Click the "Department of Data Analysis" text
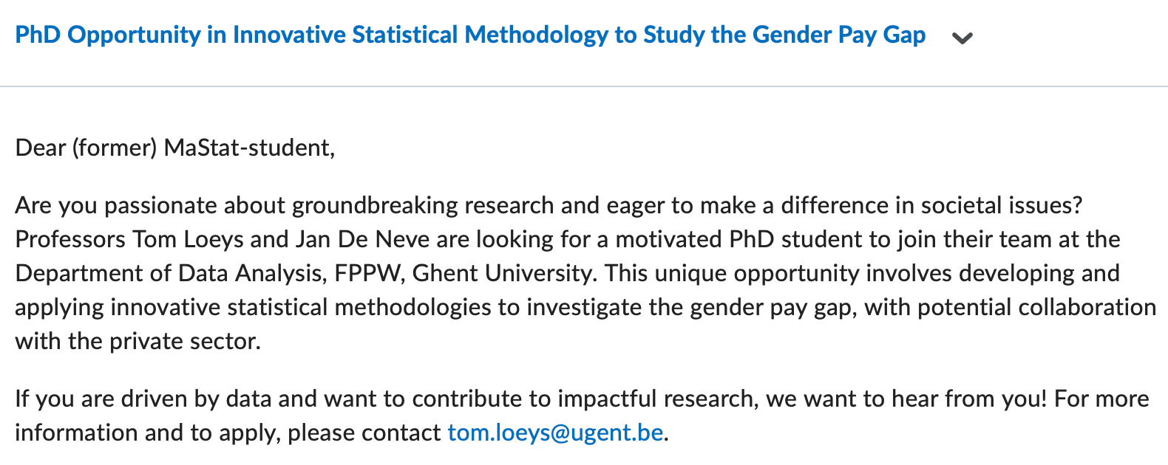Viewport: 1168px width, 465px height. point(169,273)
